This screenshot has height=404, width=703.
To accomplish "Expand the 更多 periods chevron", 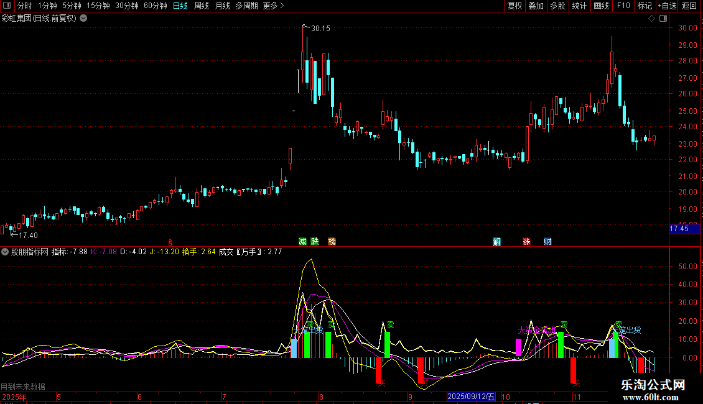I will 282,6.
